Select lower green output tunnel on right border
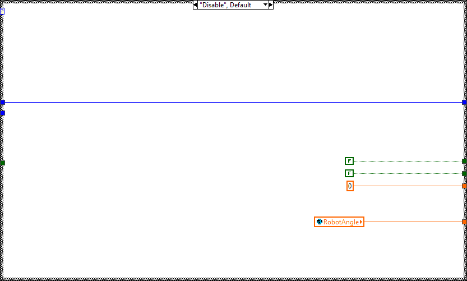 pyautogui.click(x=464, y=173)
